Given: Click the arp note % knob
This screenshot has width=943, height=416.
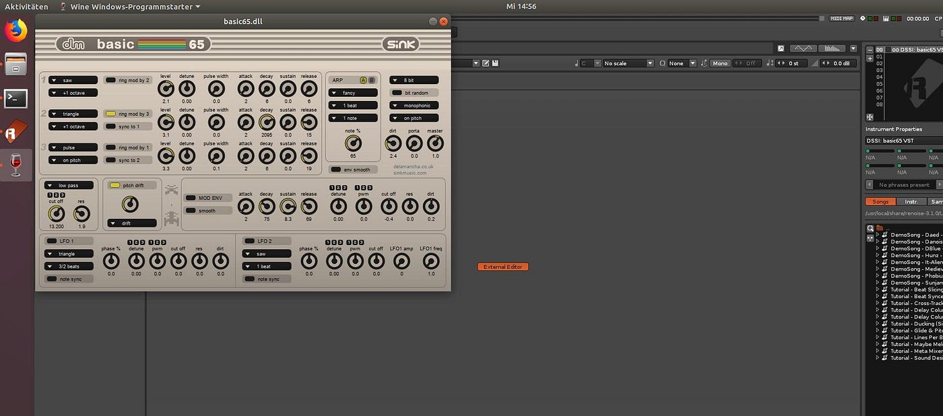Looking at the screenshot, I should click(352, 143).
